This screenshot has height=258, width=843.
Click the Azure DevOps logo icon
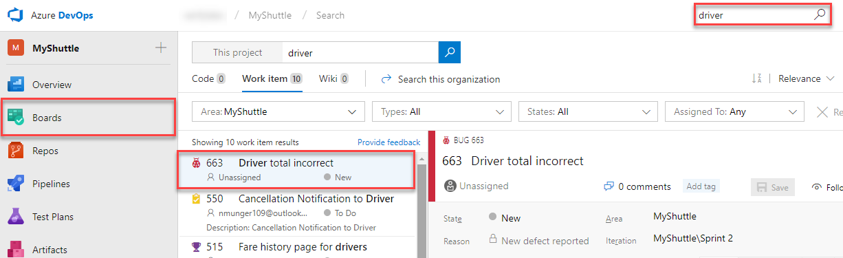pos(16,14)
